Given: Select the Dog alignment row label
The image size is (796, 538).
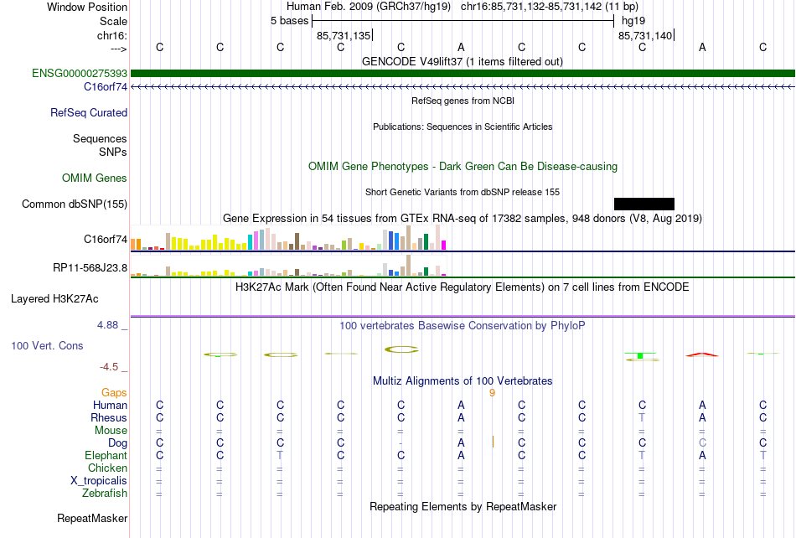Looking at the screenshot, I should pyautogui.click(x=117, y=443).
